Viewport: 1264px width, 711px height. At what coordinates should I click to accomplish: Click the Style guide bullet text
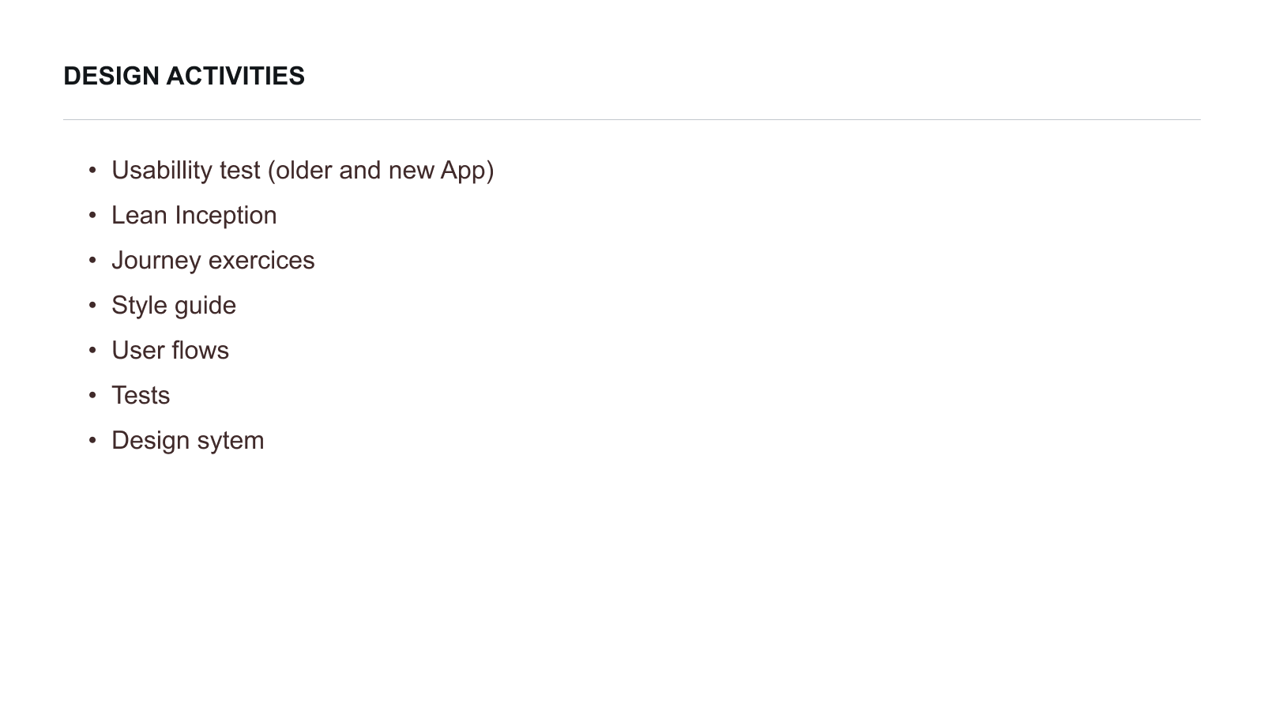[x=173, y=306]
